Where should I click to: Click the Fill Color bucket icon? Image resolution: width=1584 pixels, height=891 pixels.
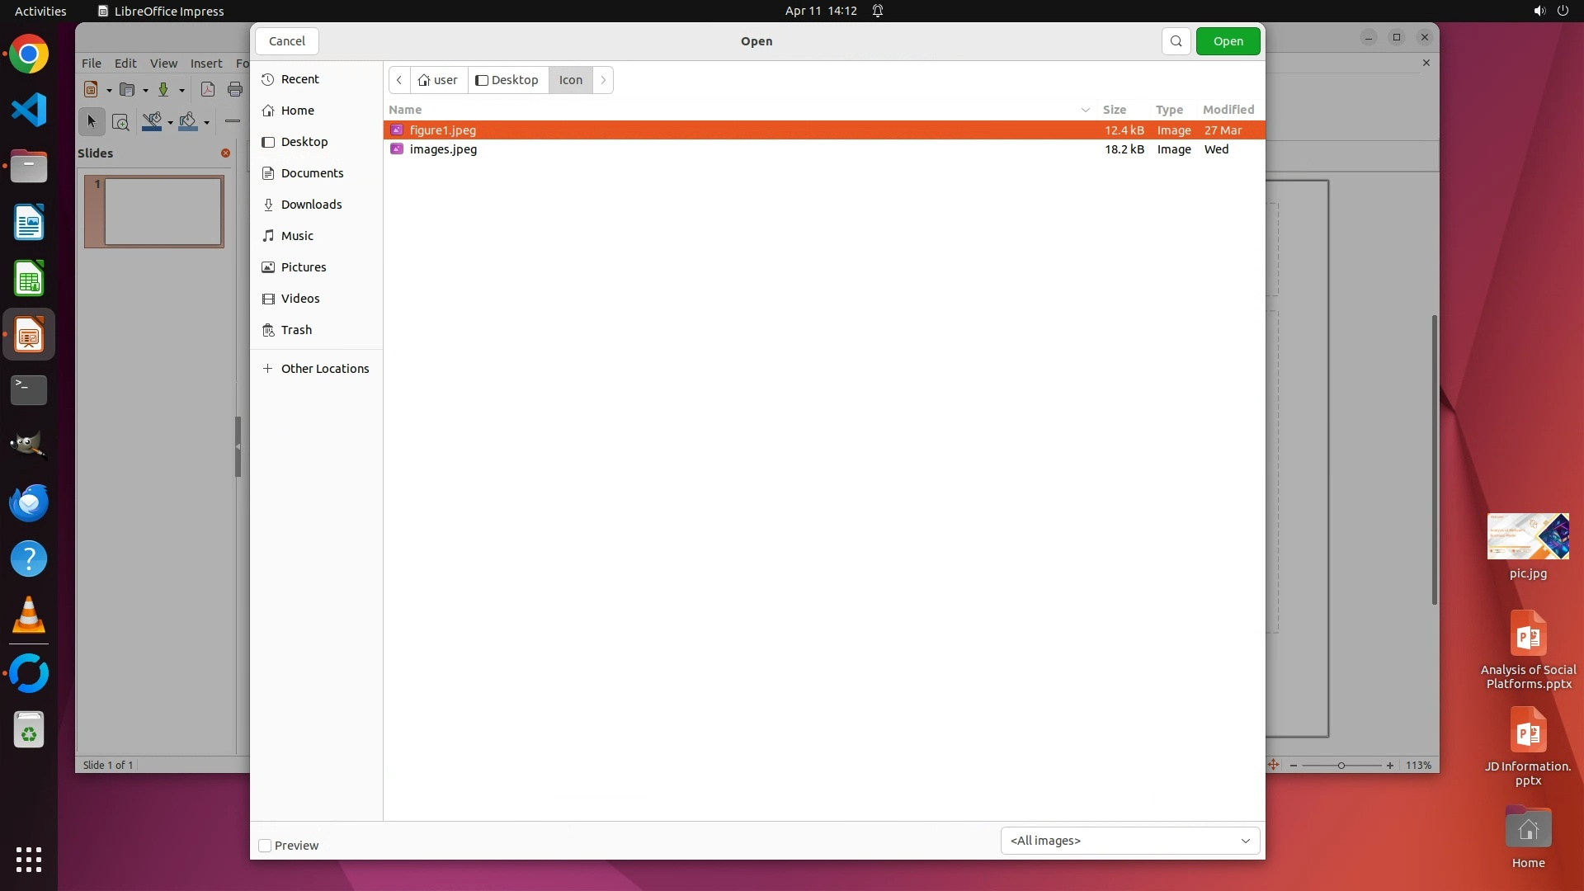[x=188, y=122]
